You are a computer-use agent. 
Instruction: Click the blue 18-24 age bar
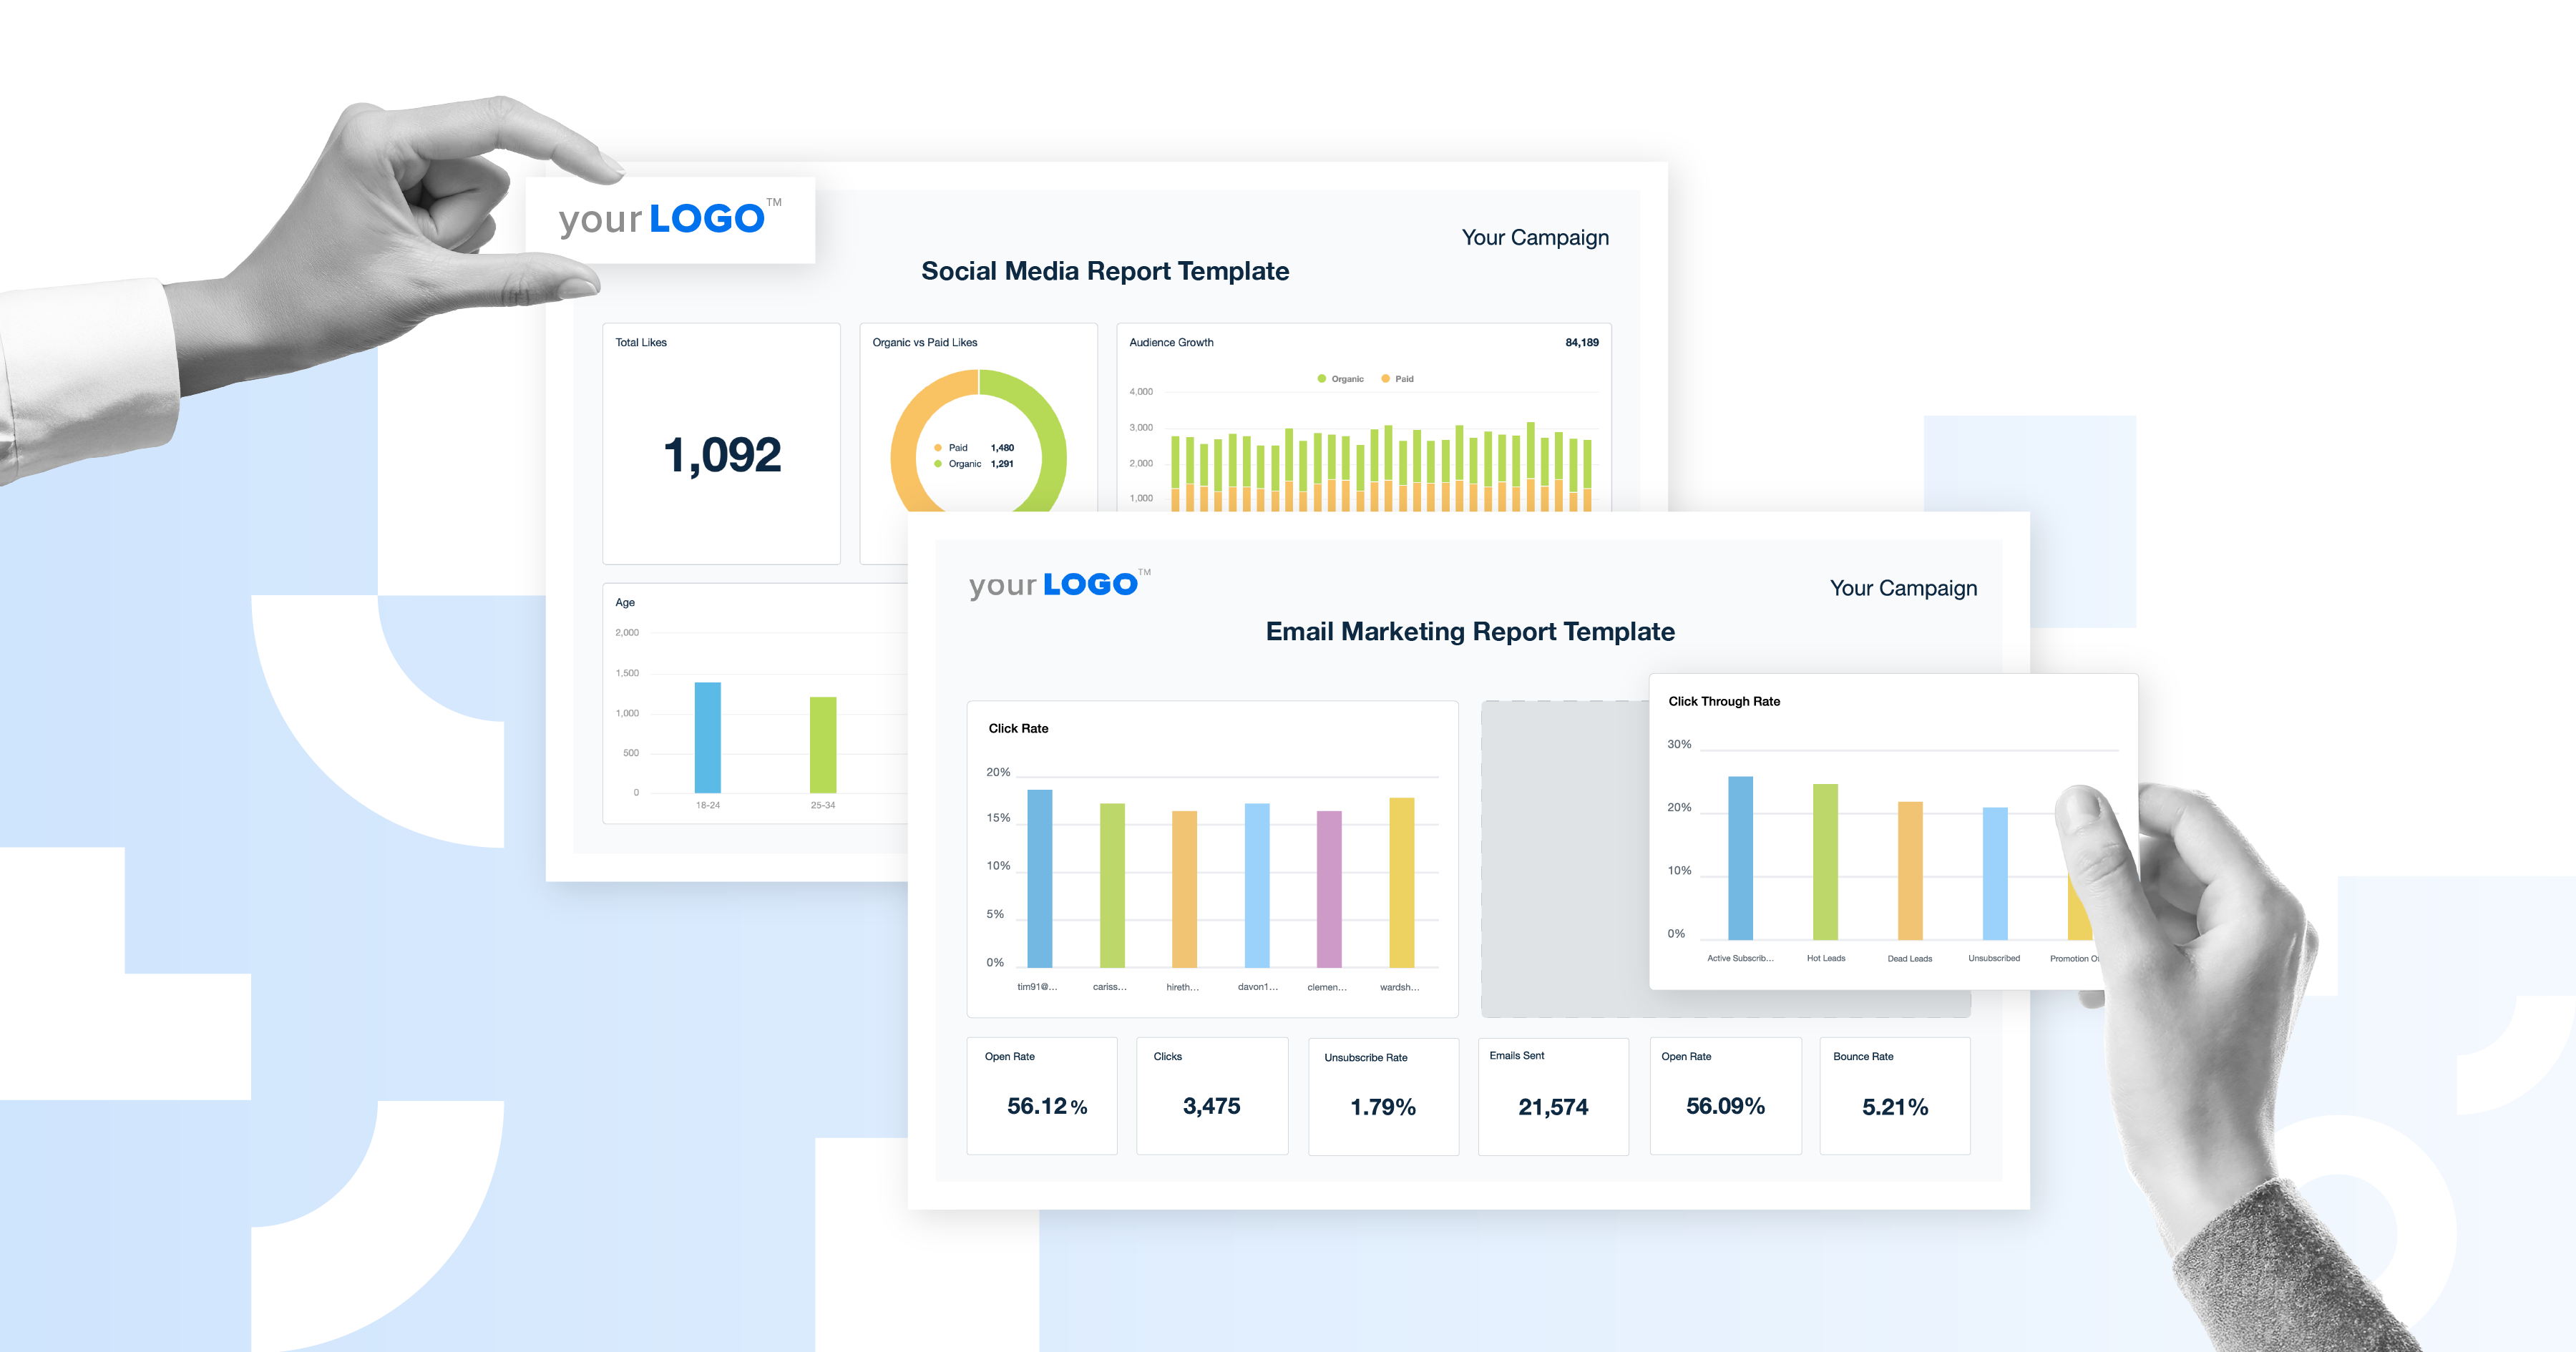[707, 737]
